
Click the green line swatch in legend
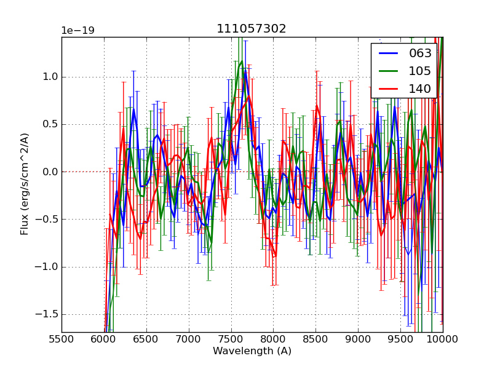point(387,71)
